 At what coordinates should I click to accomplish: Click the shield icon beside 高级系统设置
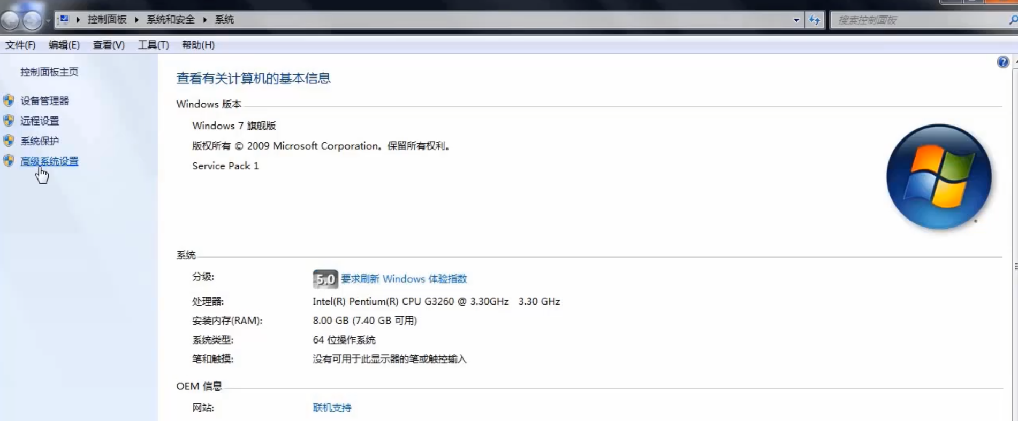[9, 161]
